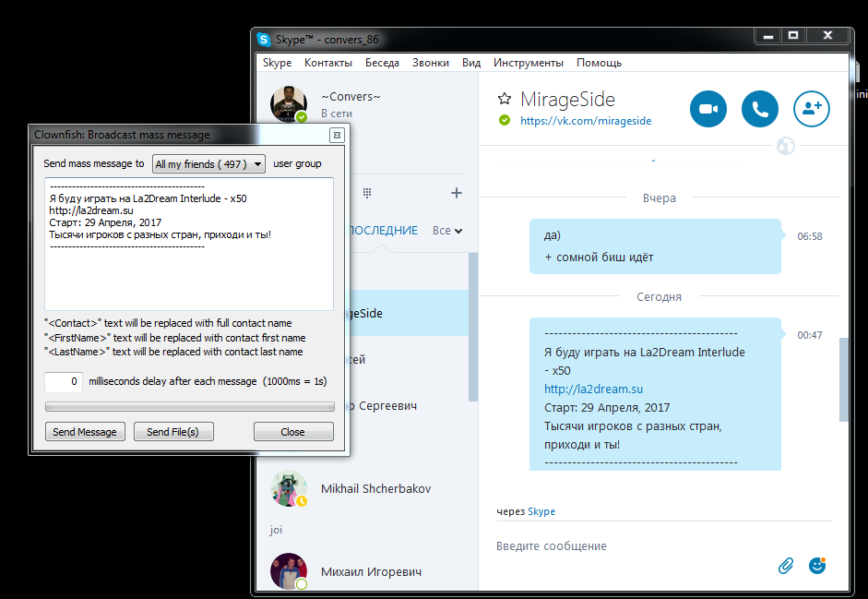Viewport: 868px width, 599px height.
Task: Open the vk.com/mirageside profile link
Action: [586, 121]
